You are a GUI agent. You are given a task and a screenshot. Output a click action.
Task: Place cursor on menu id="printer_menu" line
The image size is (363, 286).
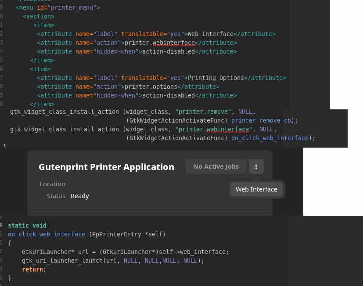pyautogui.click(x=58, y=7)
